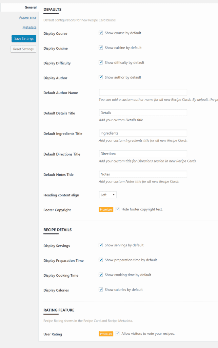
Task: Toggle Show preparation time by default
Action: click(101, 260)
